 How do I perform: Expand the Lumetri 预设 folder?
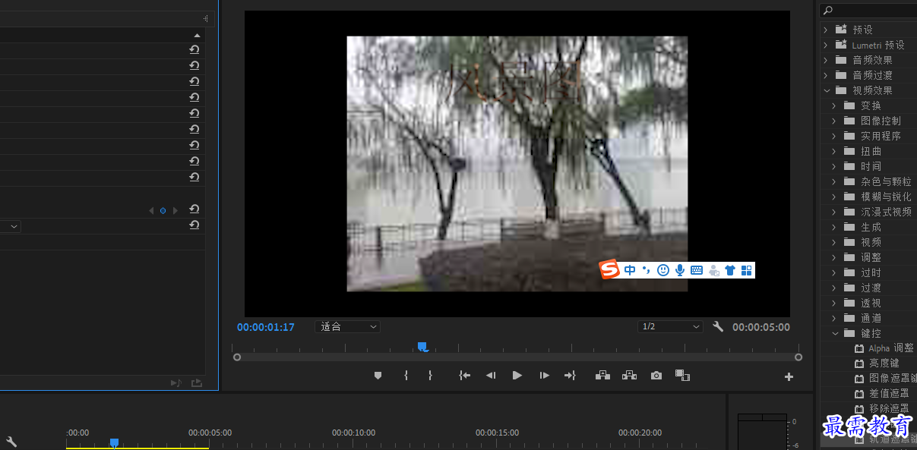point(826,45)
